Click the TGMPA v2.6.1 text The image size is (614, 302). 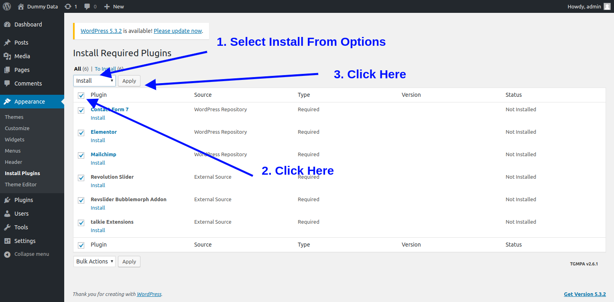pos(584,264)
